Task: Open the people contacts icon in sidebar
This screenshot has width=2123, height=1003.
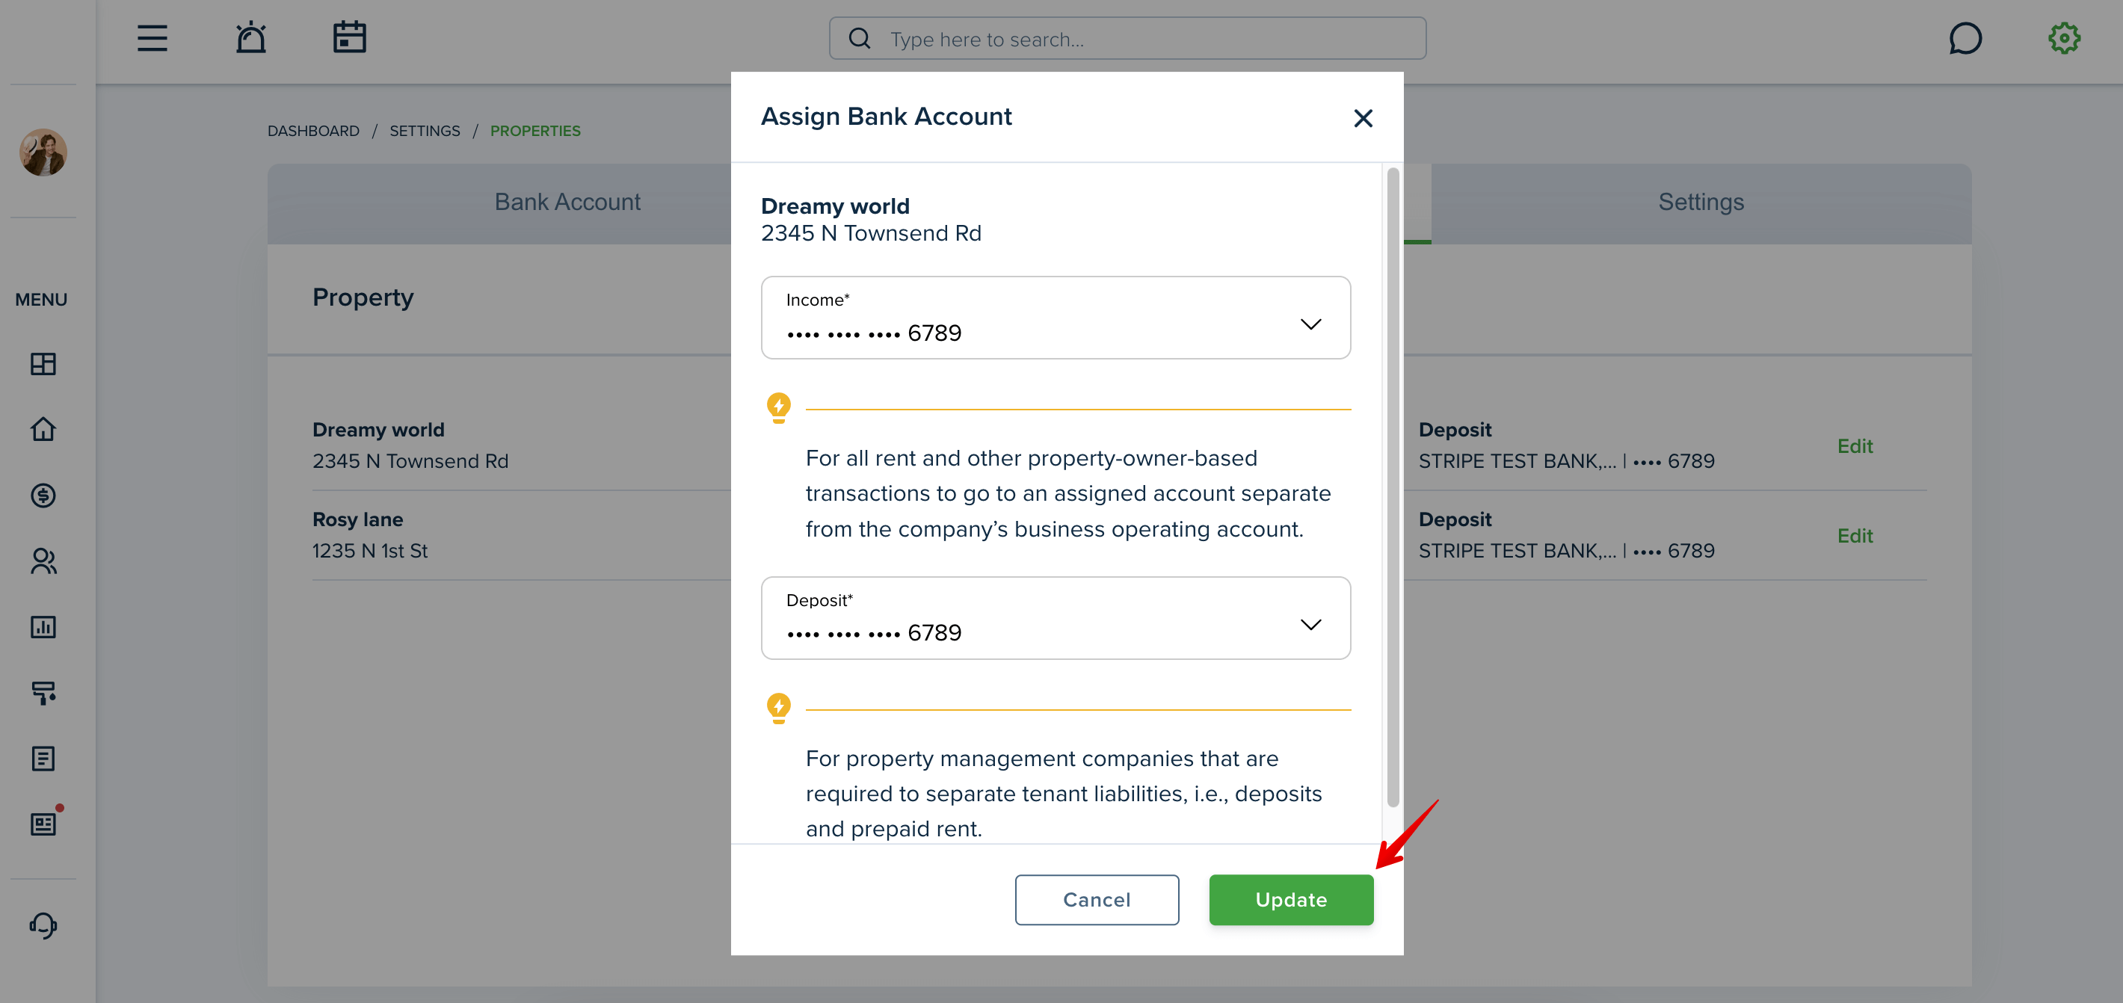Action: point(43,561)
